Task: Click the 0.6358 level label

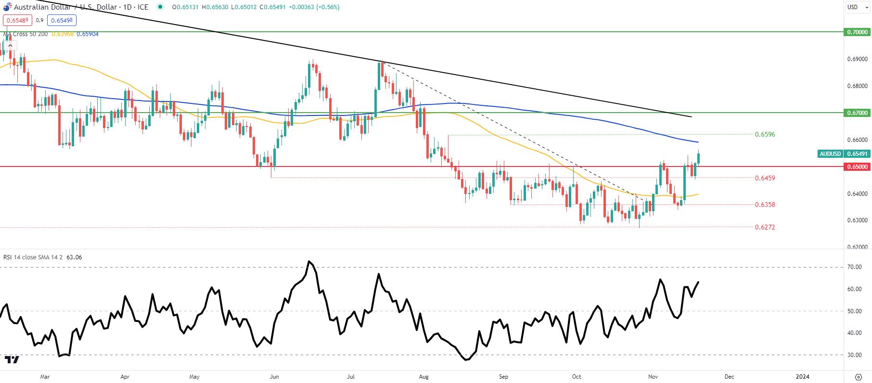Action: 765,204
